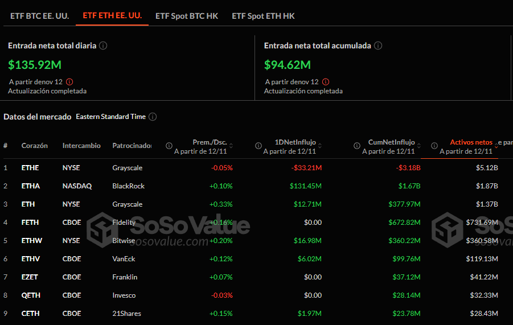Click the ETHW ticker symbol
Screen dimensions: 513x325
point(32,241)
